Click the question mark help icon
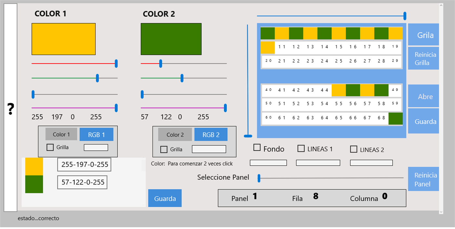Viewport: 455px width, 229px height. pyautogui.click(x=11, y=109)
